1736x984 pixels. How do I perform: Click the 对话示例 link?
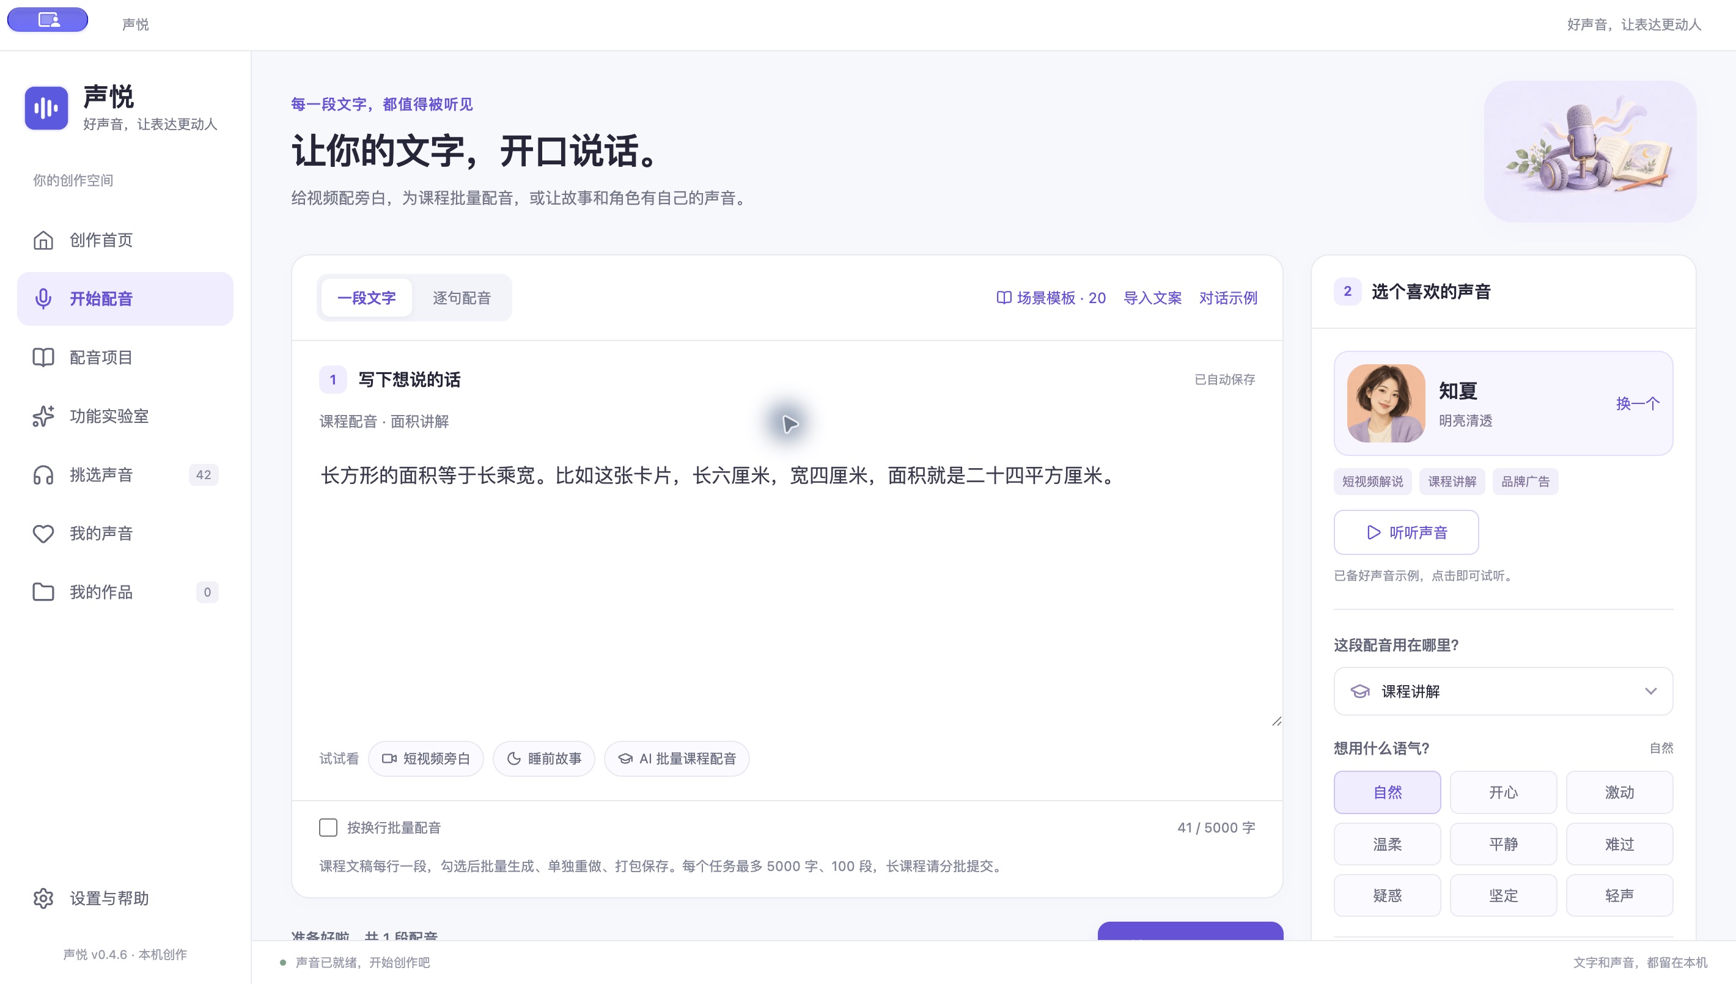click(x=1229, y=298)
